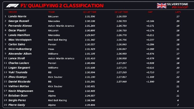Click Pierre Gasly in last position

pos(17,105)
